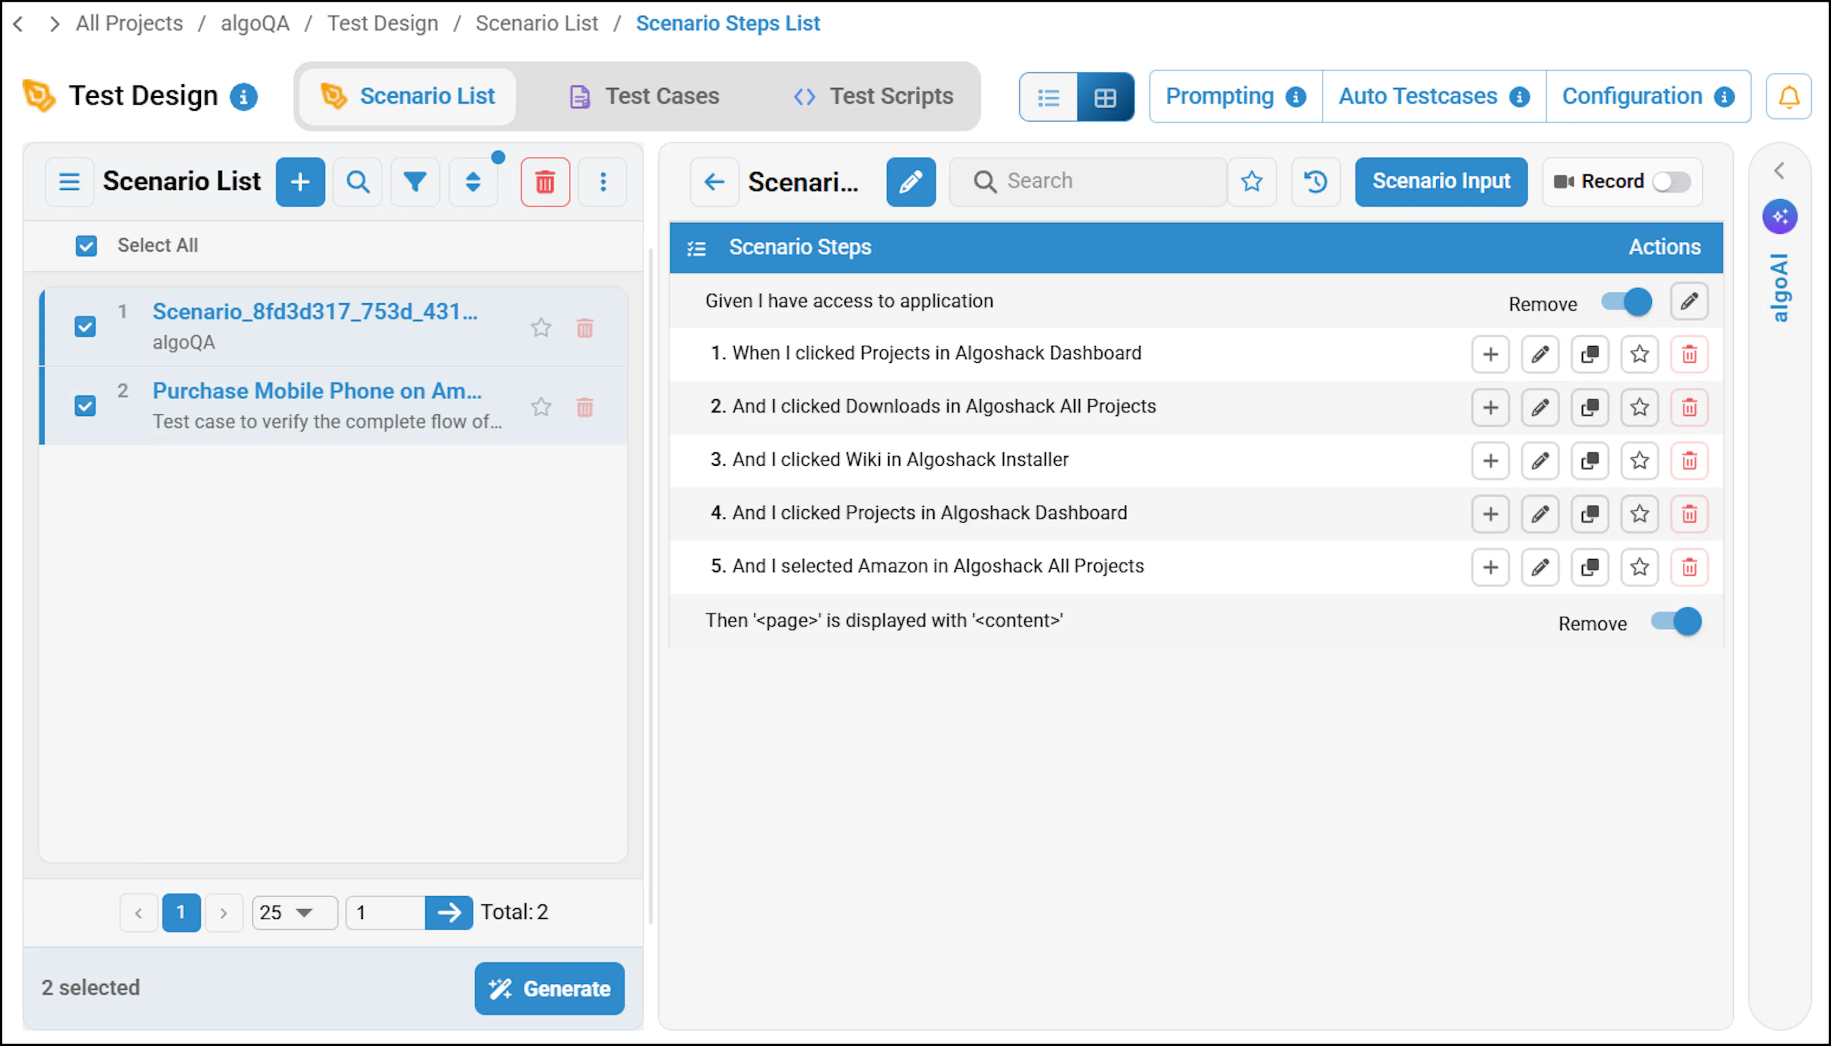Uncheck Scenario_8fd3d317 checkbox
The image size is (1831, 1046).
pyautogui.click(x=85, y=327)
